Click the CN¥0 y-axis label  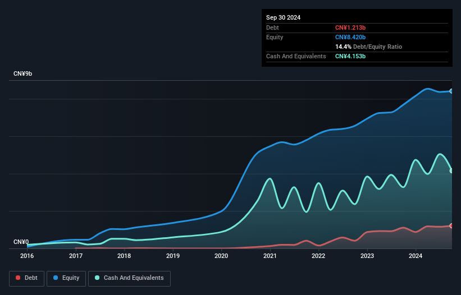[x=21, y=242]
